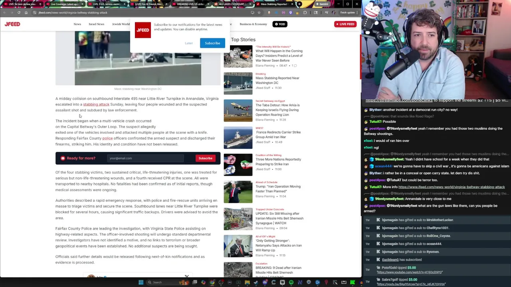511x287 pixels.
Task: Open the browser home page icon
Action: pos(26,12)
